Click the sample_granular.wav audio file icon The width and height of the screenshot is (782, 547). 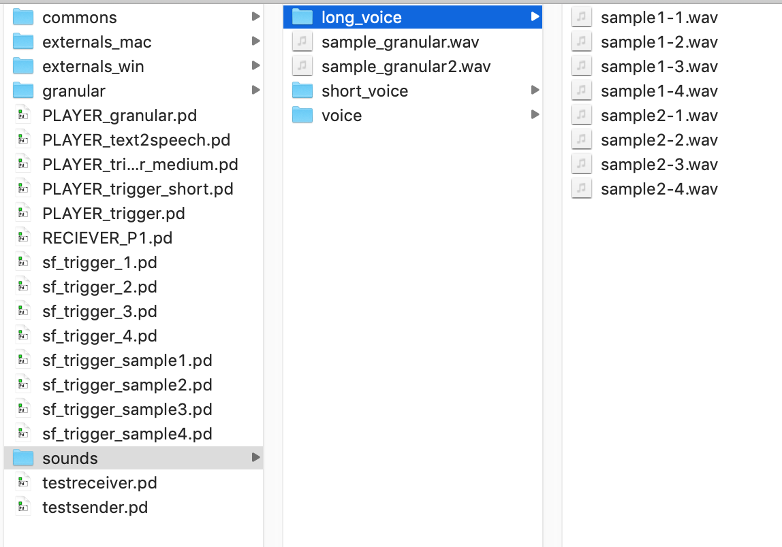(x=302, y=42)
